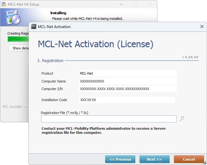Click the 'Computer Name' label
Viewport: 207px width, 165px height.
(x=53, y=81)
